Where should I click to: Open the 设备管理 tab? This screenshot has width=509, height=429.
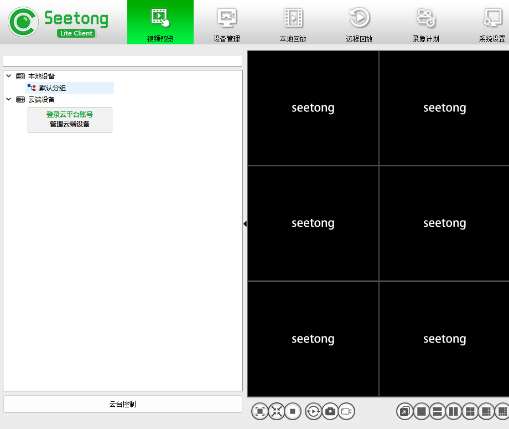click(x=227, y=22)
